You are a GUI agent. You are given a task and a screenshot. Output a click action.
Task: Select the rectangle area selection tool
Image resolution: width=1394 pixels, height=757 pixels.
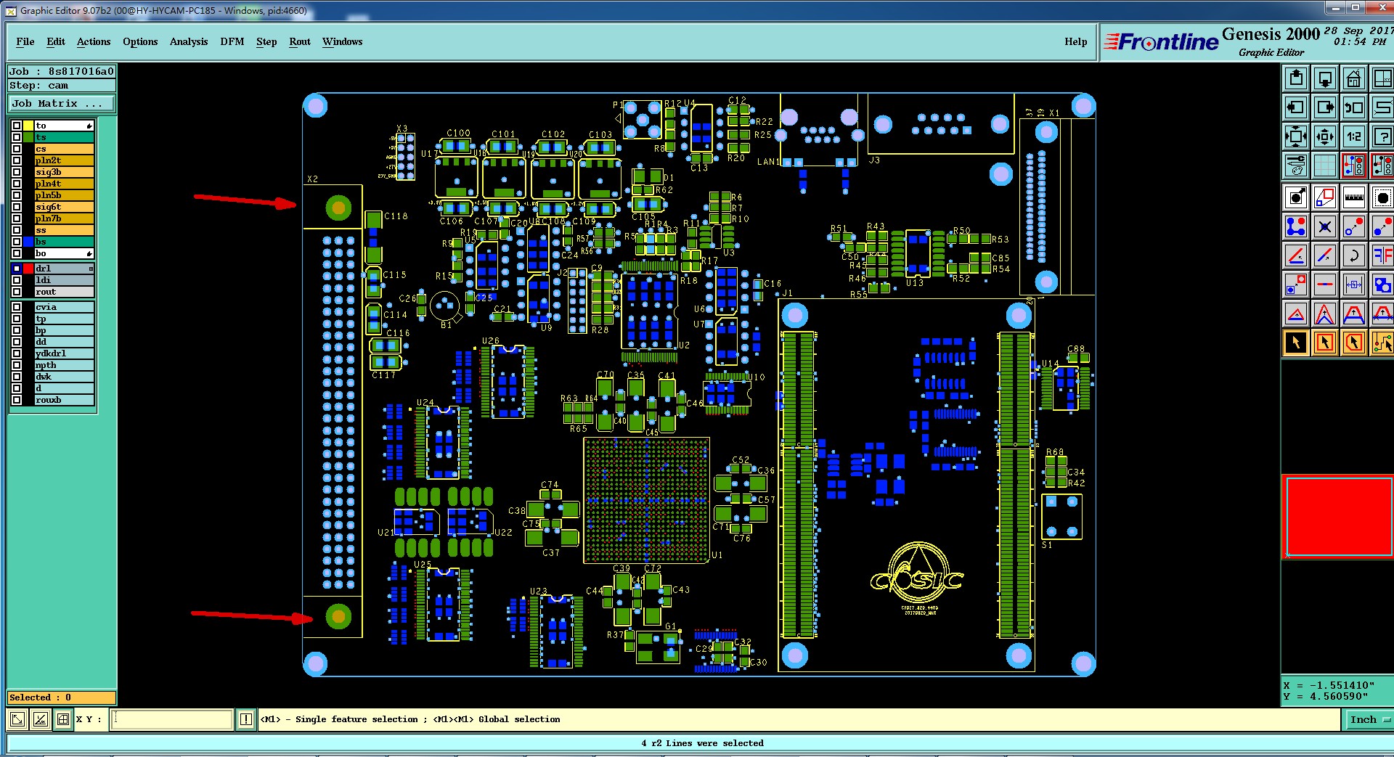click(1325, 343)
